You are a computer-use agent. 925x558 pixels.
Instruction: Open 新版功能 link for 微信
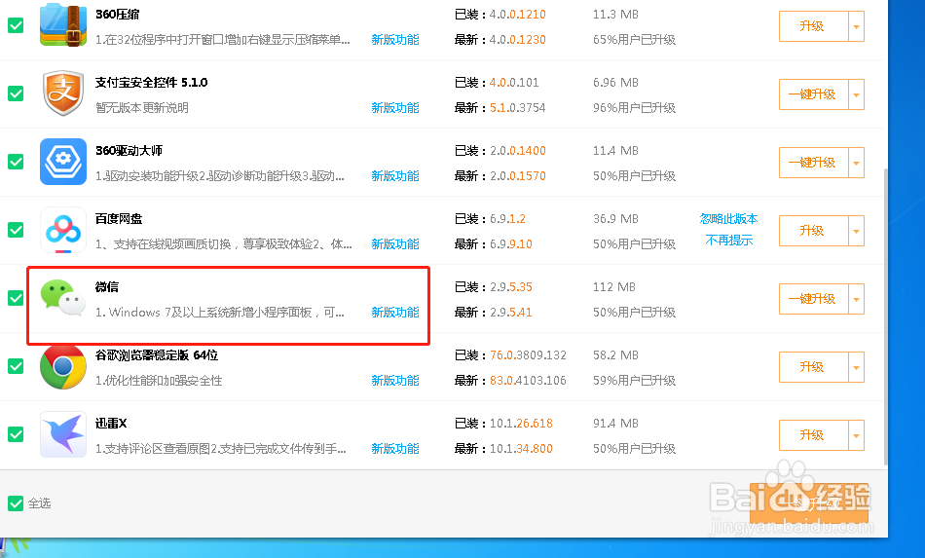point(395,312)
